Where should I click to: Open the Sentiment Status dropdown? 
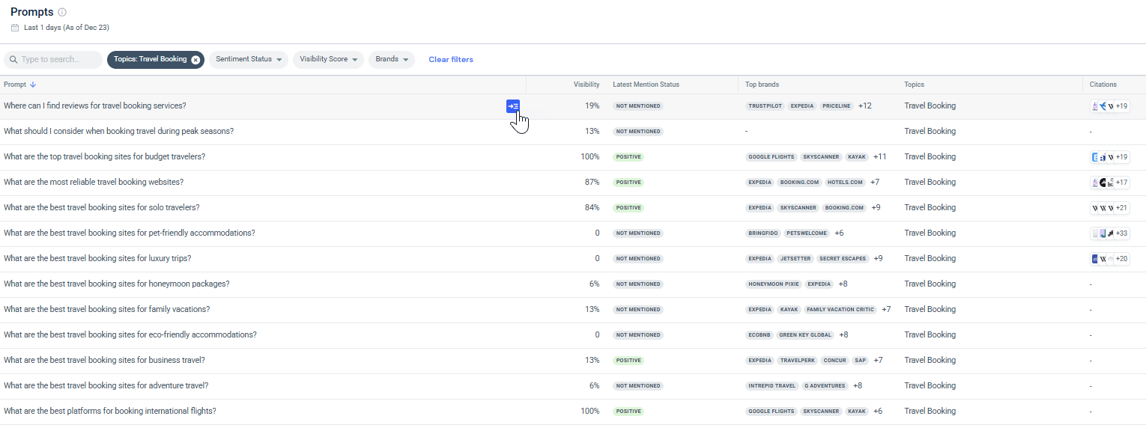[248, 60]
